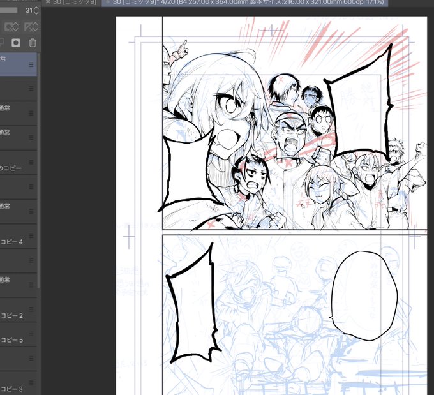This screenshot has height=395, width=434.
Task: Click the opacity value field showing 31
Action: [29, 10]
